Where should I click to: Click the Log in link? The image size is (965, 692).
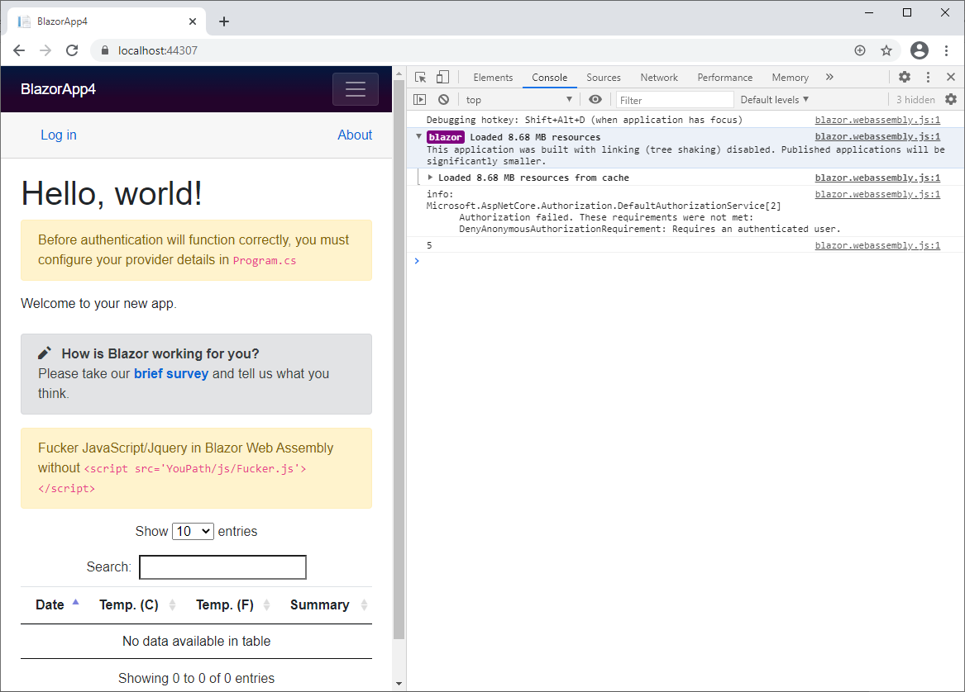(x=59, y=135)
